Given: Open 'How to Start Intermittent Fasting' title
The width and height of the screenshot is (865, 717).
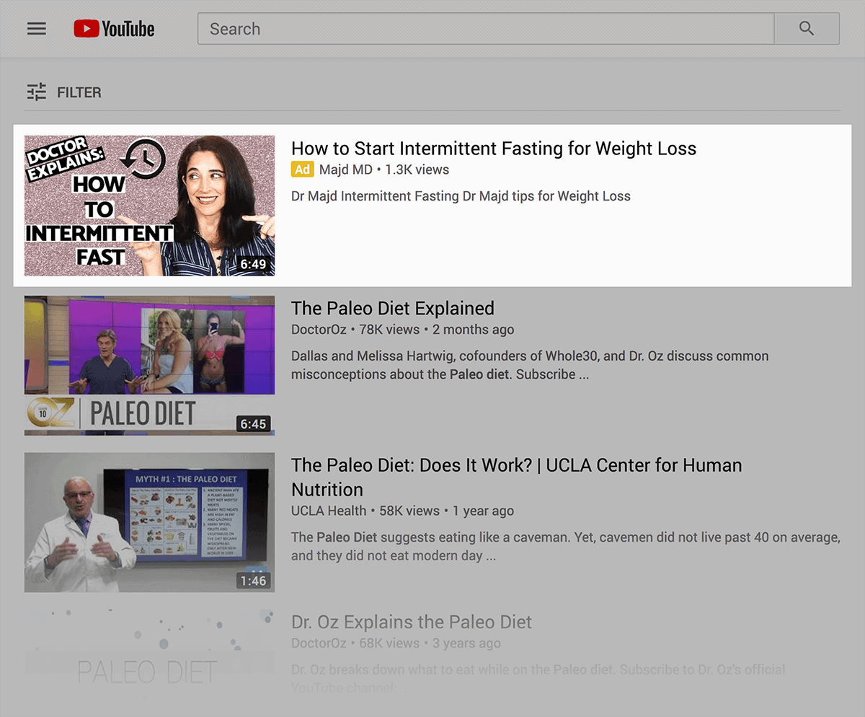Looking at the screenshot, I should [x=494, y=149].
